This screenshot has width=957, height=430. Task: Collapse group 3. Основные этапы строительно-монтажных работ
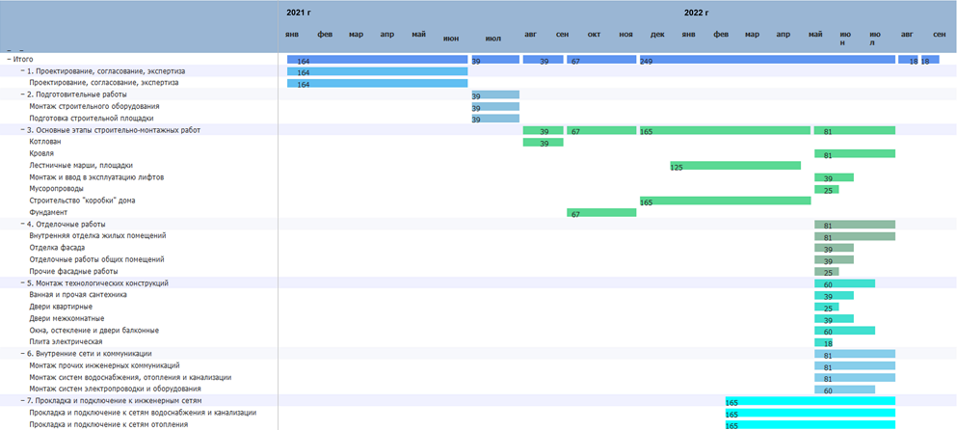22,130
